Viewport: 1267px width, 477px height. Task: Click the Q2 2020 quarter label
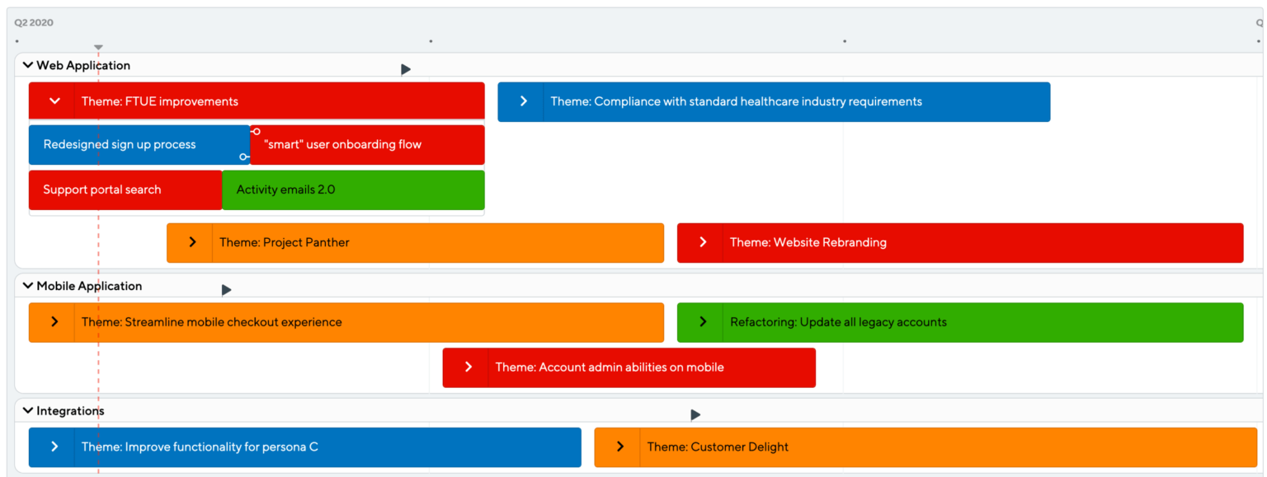(x=33, y=22)
